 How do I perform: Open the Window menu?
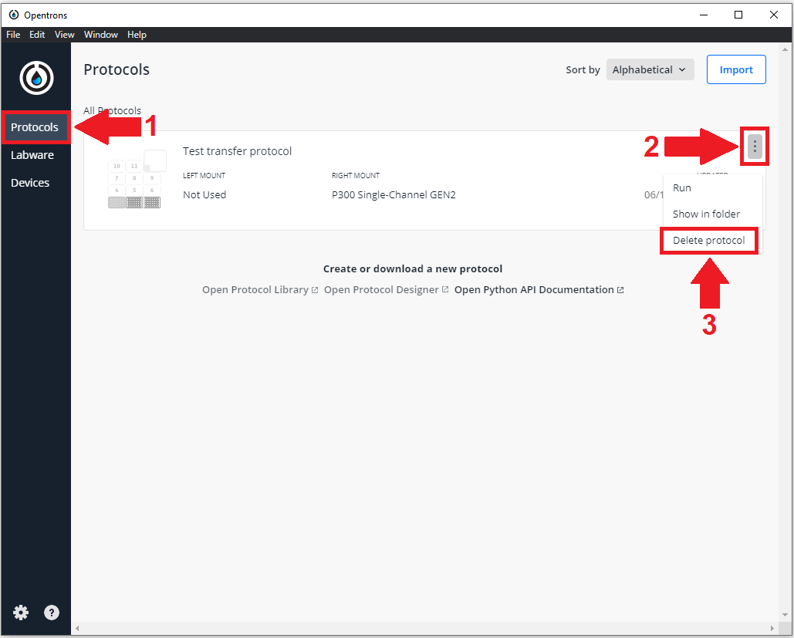[x=101, y=35]
